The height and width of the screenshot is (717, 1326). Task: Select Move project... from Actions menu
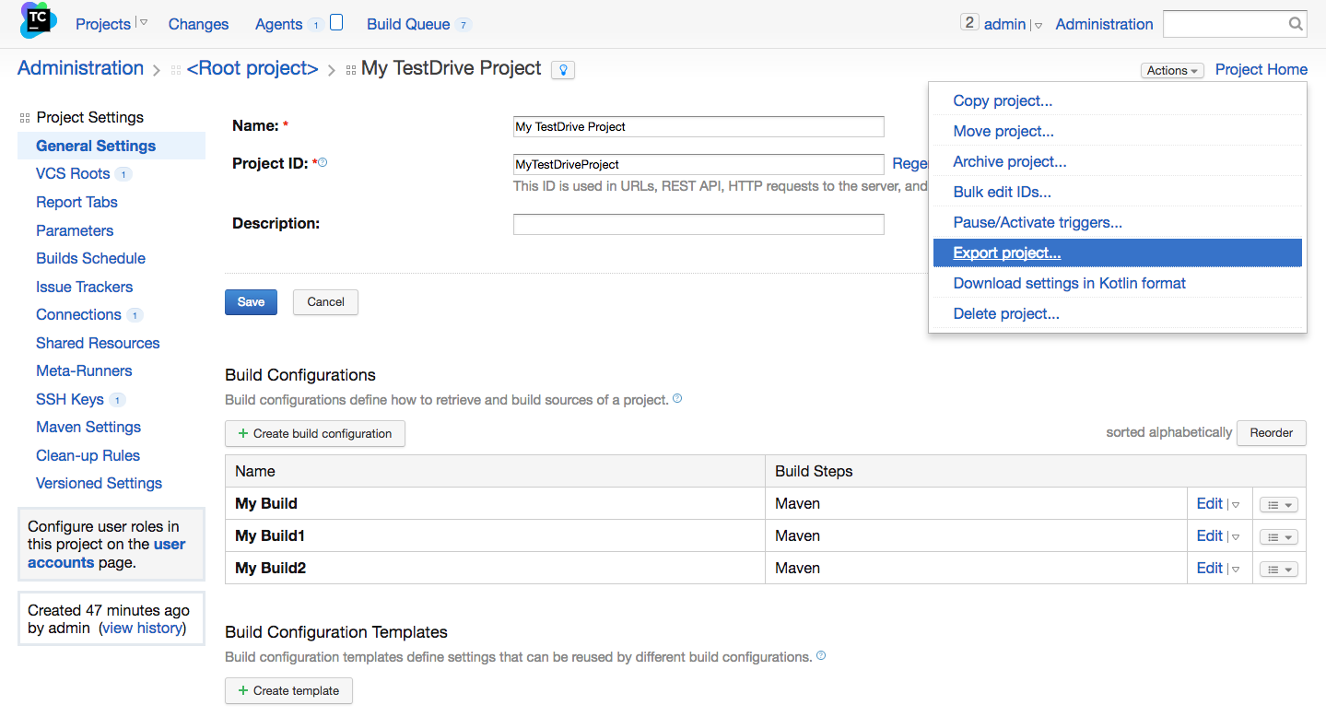pyautogui.click(x=1118, y=132)
